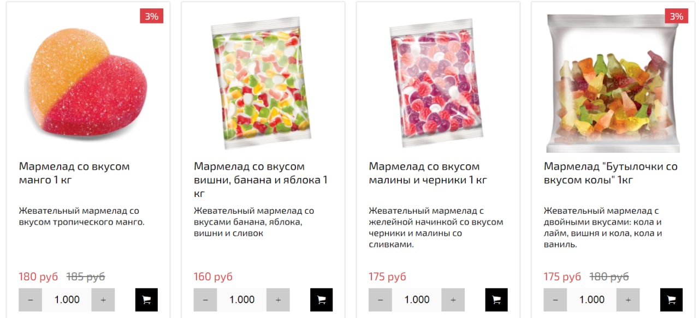Screen dimensions: 699x318
Task: Add cola bottles marmalade to cart
Action: click(x=671, y=299)
